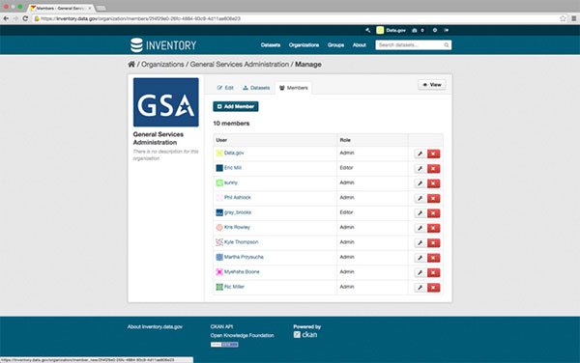This screenshot has width=580, height=363.
Task: Open Myesha Boone user link
Action: coord(242,272)
